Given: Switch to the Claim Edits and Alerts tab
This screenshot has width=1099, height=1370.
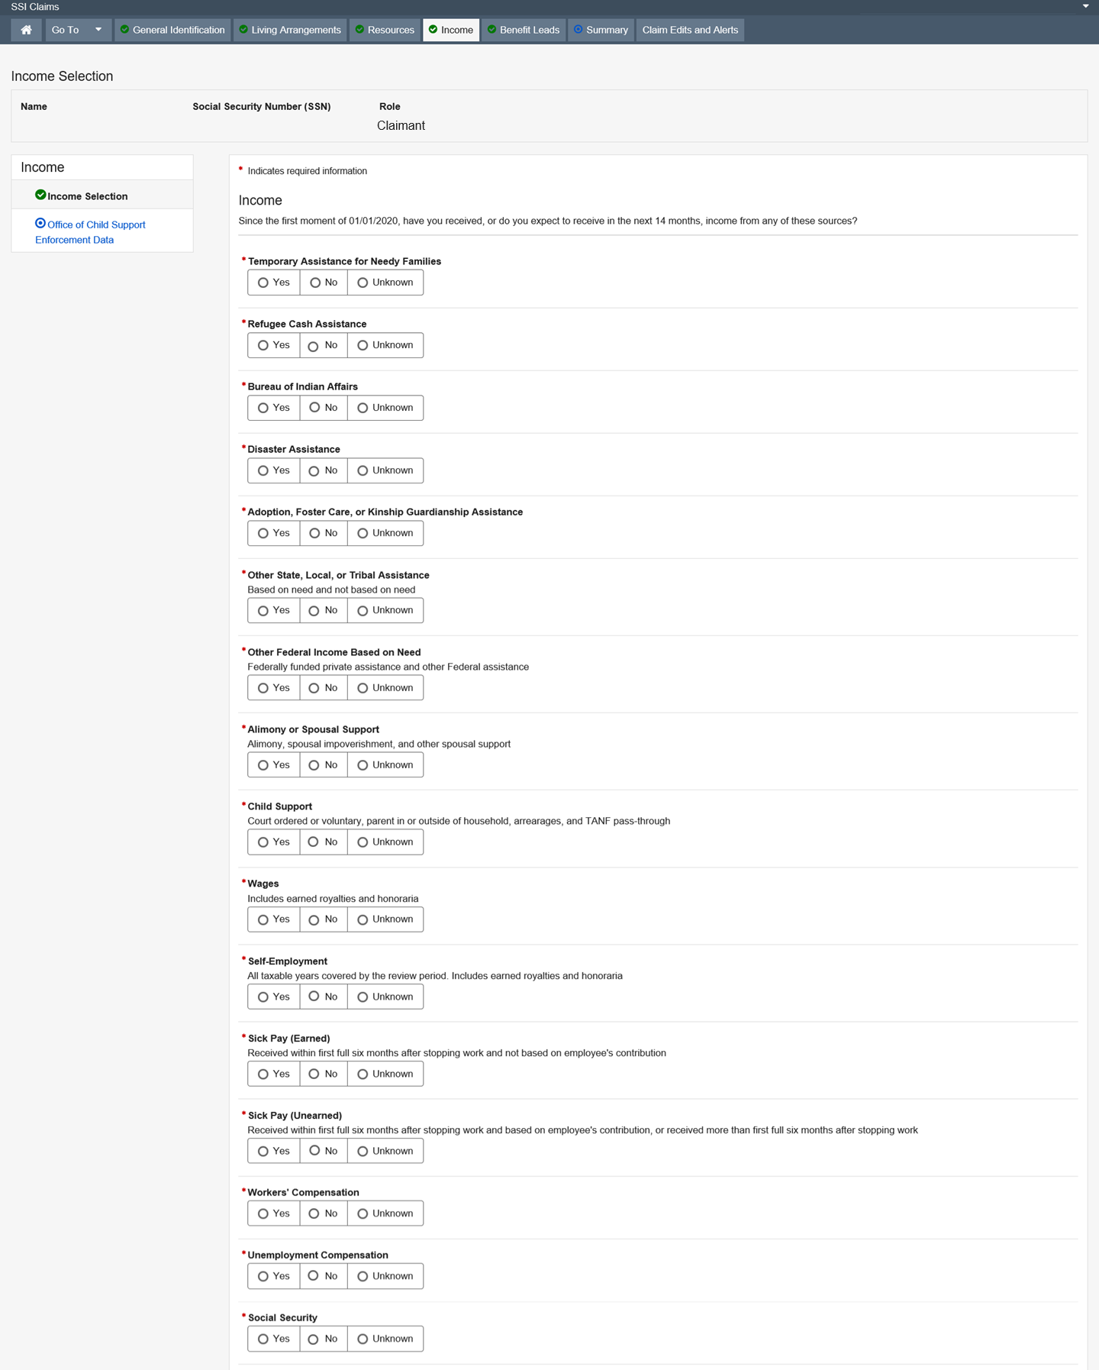Looking at the screenshot, I should tap(690, 30).
